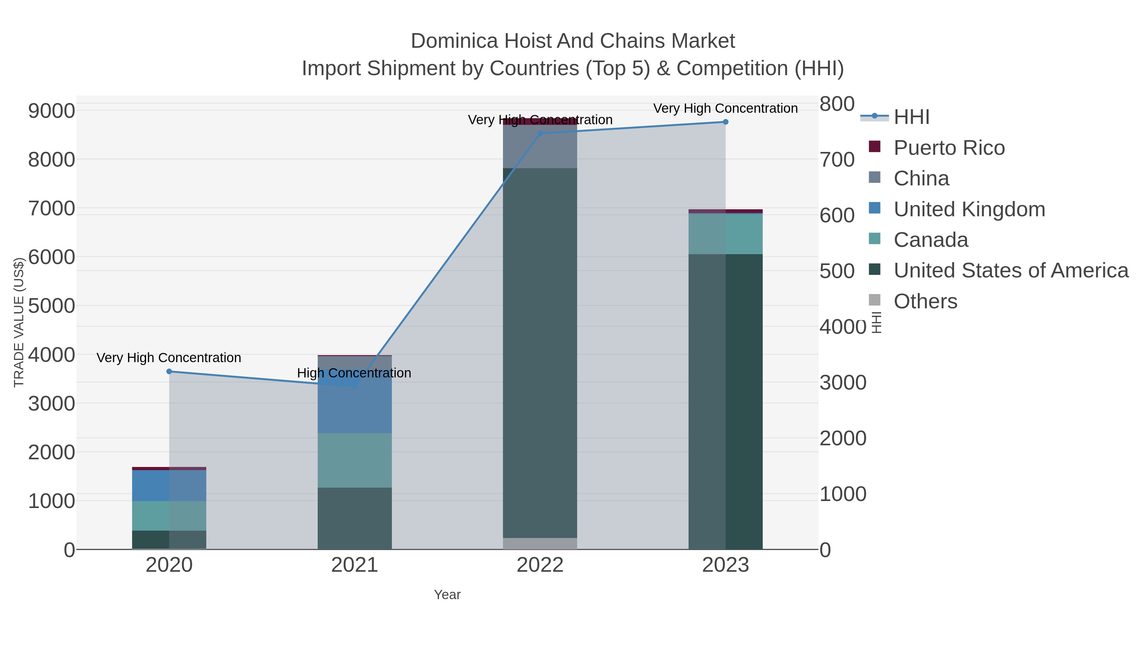Image resolution: width=1146 pixels, height=645 pixels.
Task: Click the 'Dominica Hoist And Chains Market' title
Action: pos(573,41)
